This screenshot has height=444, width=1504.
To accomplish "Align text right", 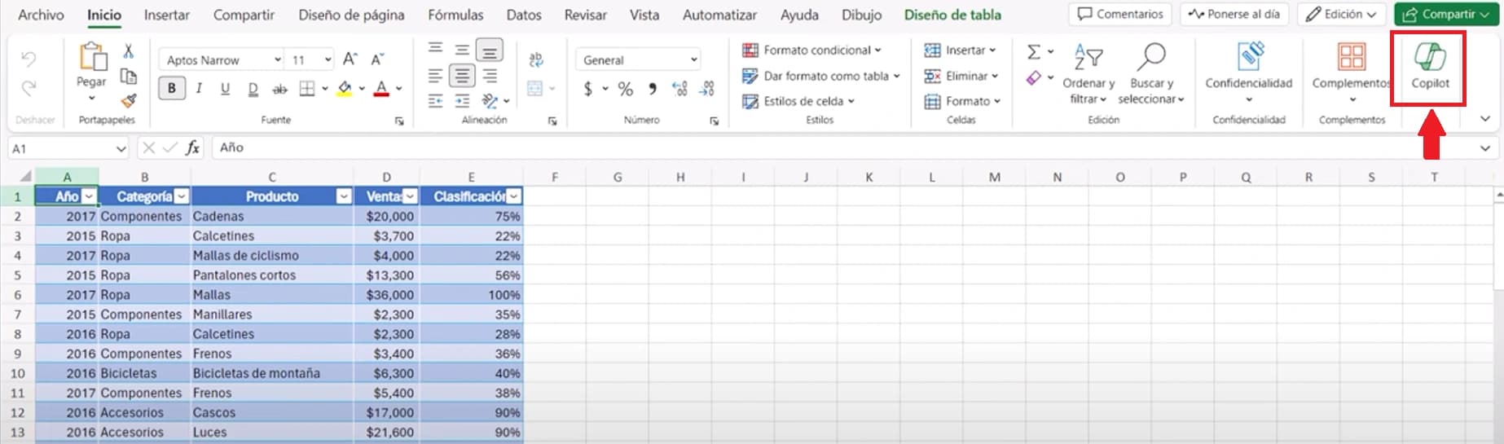I will click(490, 76).
